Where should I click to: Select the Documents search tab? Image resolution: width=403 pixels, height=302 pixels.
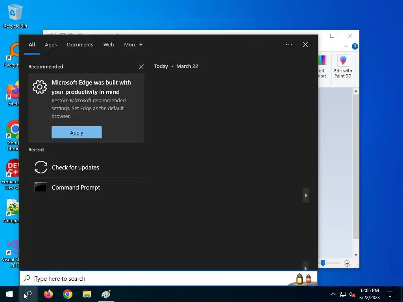click(80, 45)
